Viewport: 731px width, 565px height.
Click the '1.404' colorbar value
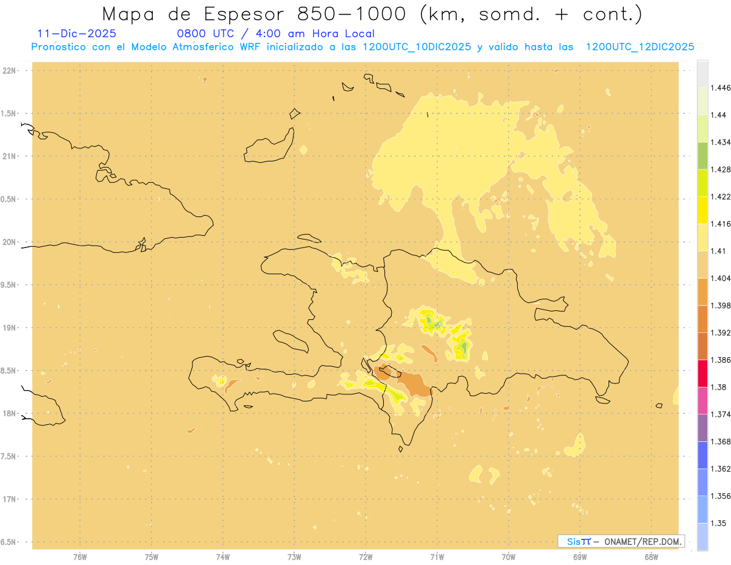(x=719, y=278)
